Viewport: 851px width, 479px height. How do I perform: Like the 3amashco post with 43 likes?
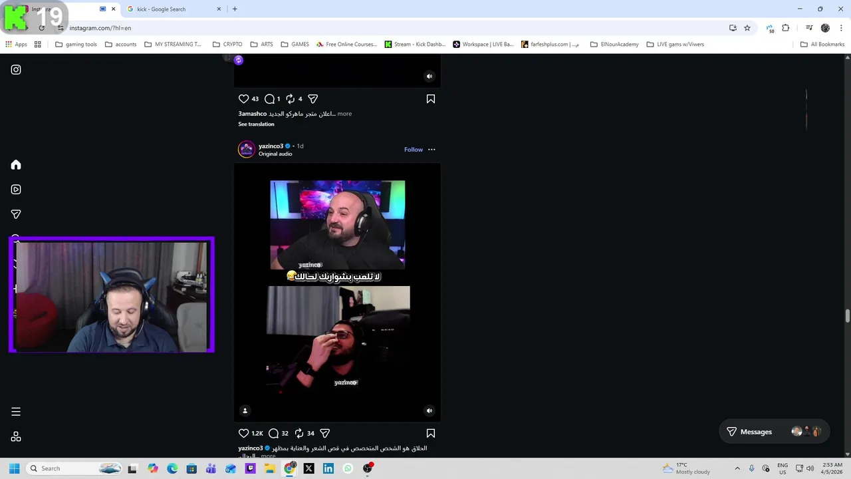[243, 98]
